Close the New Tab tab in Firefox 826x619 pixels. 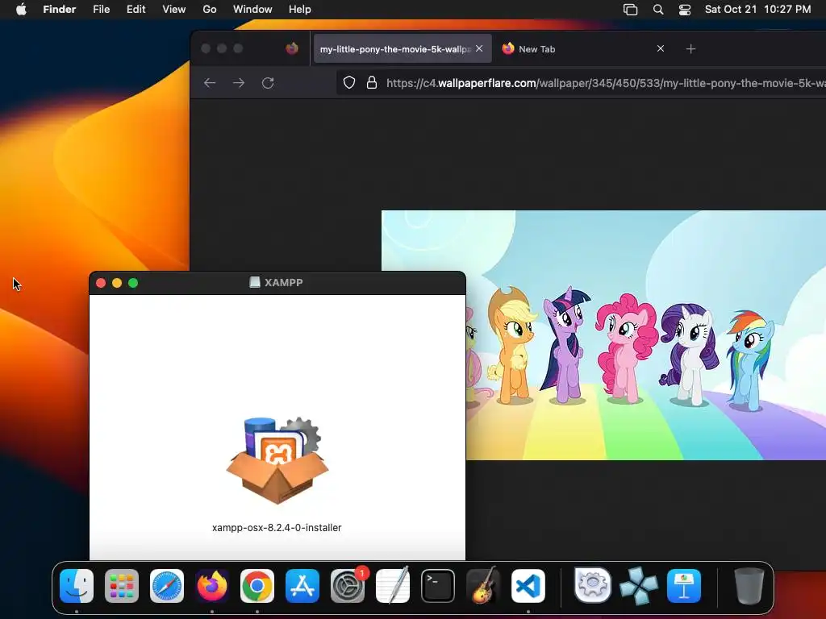pyautogui.click(x=661, y=48)
